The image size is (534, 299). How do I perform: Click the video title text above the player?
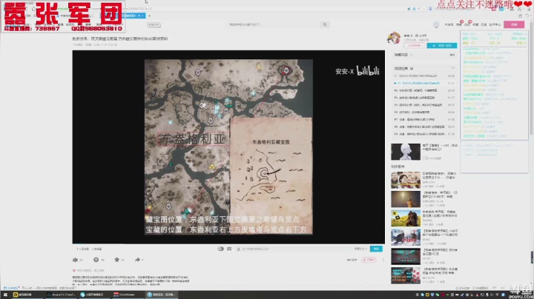coord(120,38)
